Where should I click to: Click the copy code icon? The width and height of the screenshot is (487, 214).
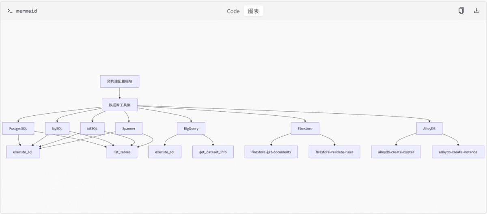tap(461, 11)
